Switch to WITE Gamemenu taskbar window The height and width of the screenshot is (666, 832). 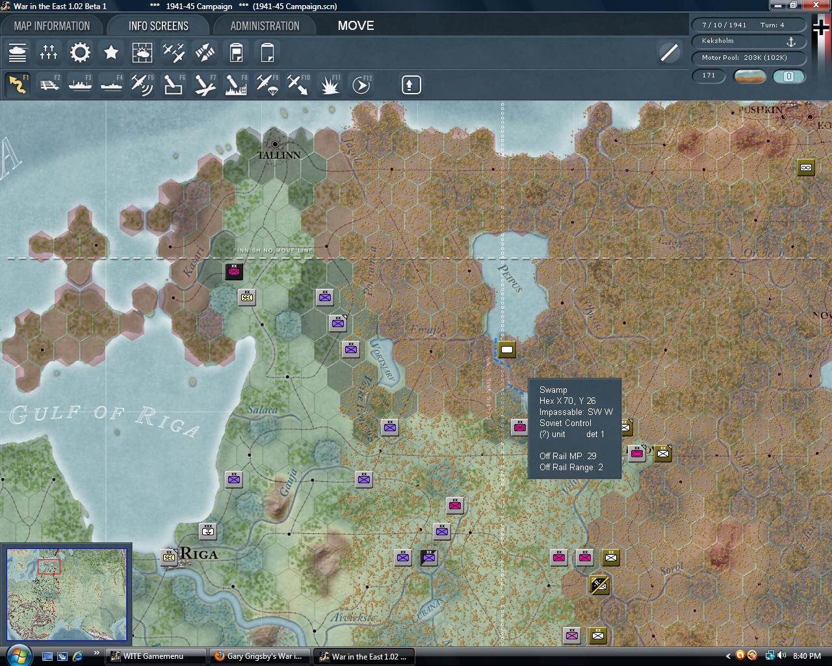pyautogui.click(x=156, y=656)
